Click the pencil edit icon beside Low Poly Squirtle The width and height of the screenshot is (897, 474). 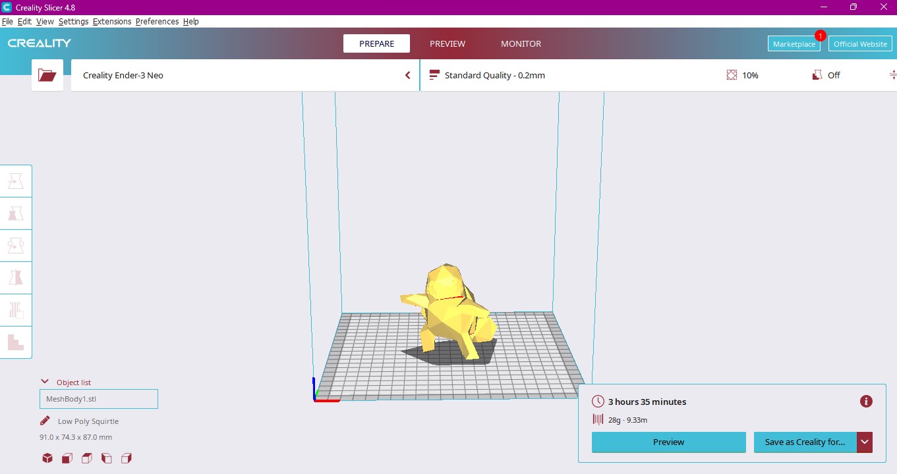(45, 421)
